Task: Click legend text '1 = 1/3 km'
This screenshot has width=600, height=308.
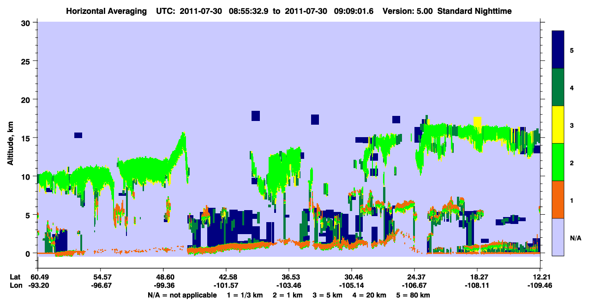Action: pyautogui.click(x=244, y=295)
